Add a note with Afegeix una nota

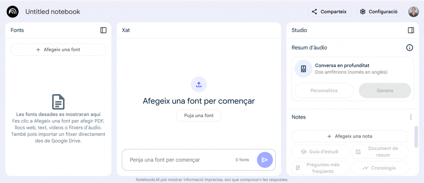pyautogui.click(x=350, y=136)
